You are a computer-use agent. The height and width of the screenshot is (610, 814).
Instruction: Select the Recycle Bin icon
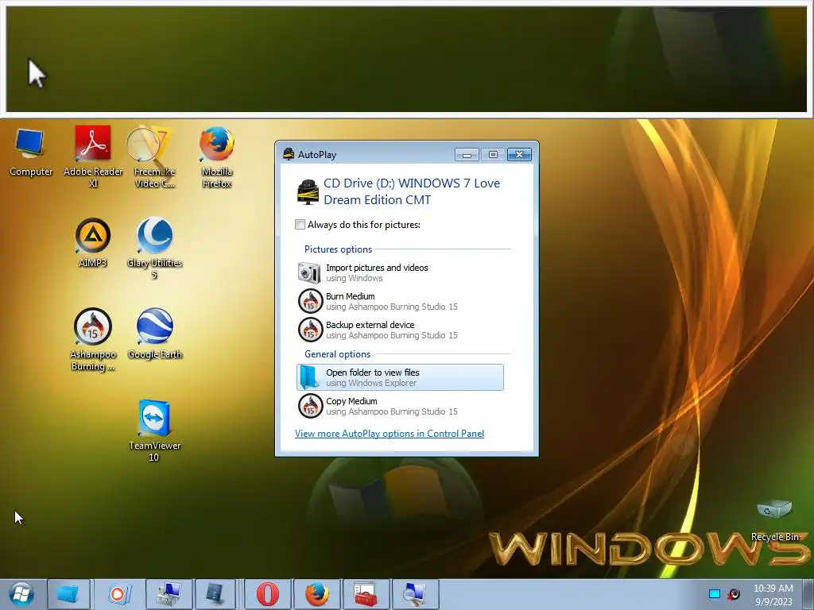click(x=774, y=520)
